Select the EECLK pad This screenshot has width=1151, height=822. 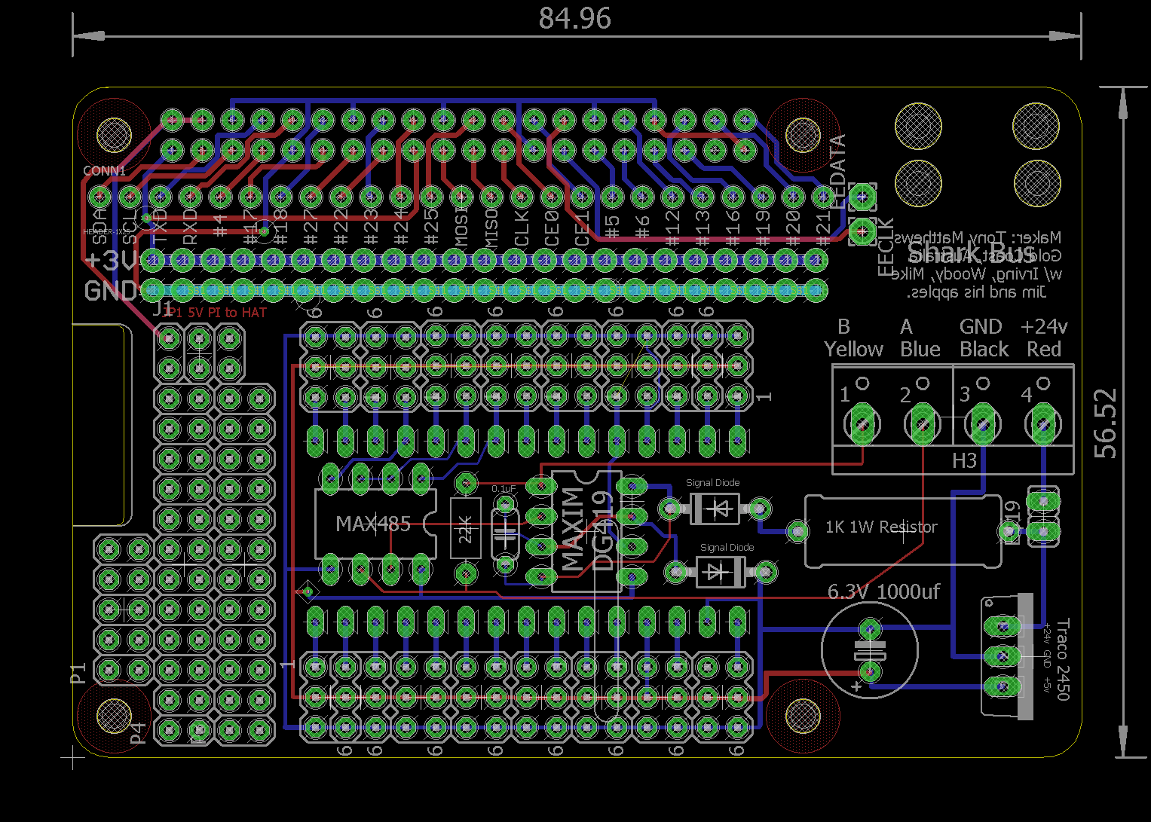coord(862,229)
